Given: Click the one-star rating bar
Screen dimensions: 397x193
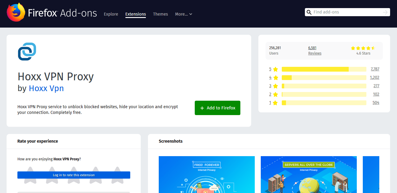Looking at the screenshot, I should tap(324, 103).
